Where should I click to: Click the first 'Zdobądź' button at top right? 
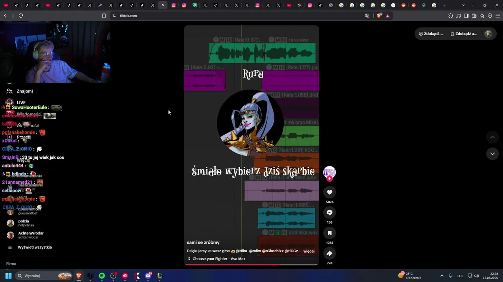pos(431,34)
